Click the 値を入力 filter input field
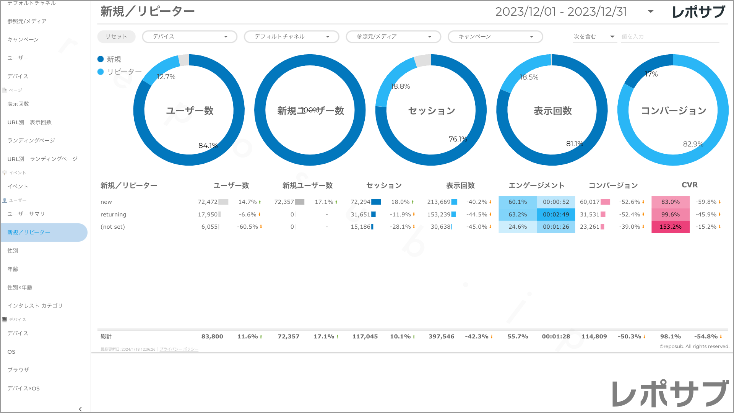 tap(669, 37)
